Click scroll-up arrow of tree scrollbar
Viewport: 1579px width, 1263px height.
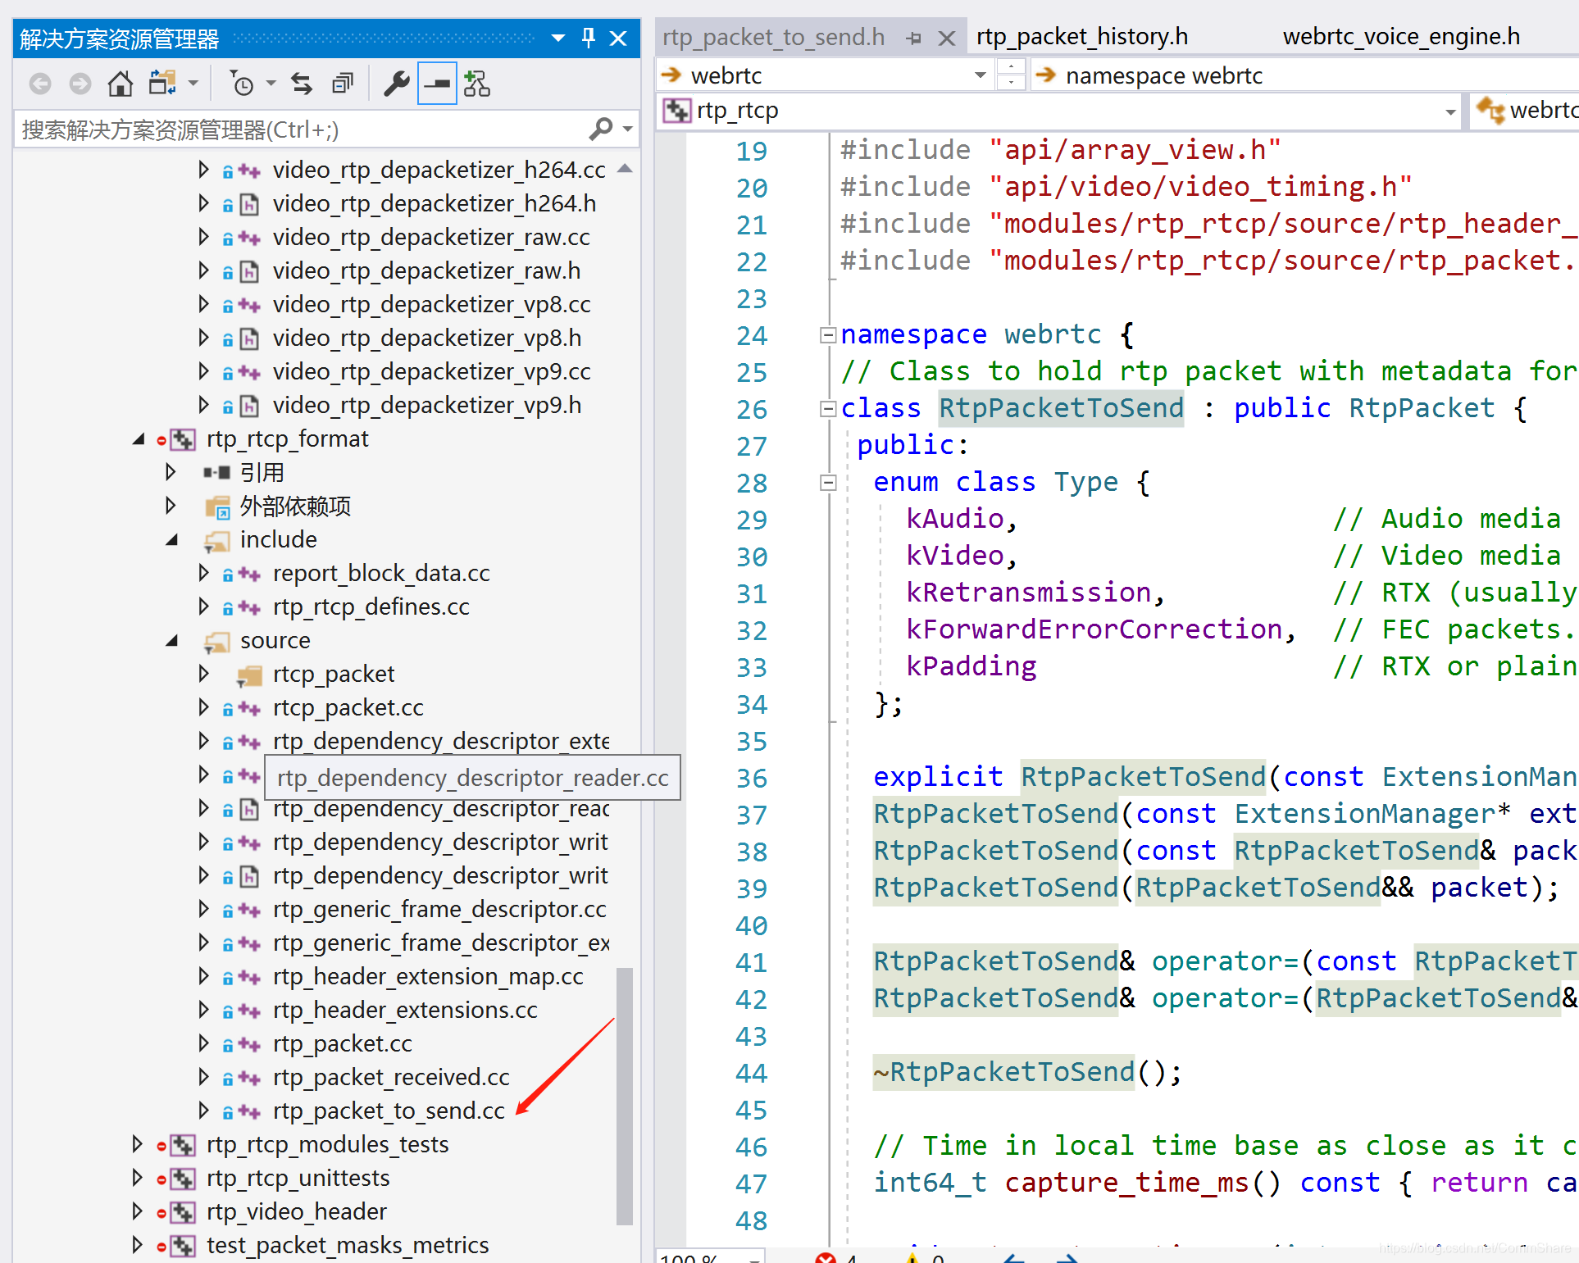[x=625, y=169]
